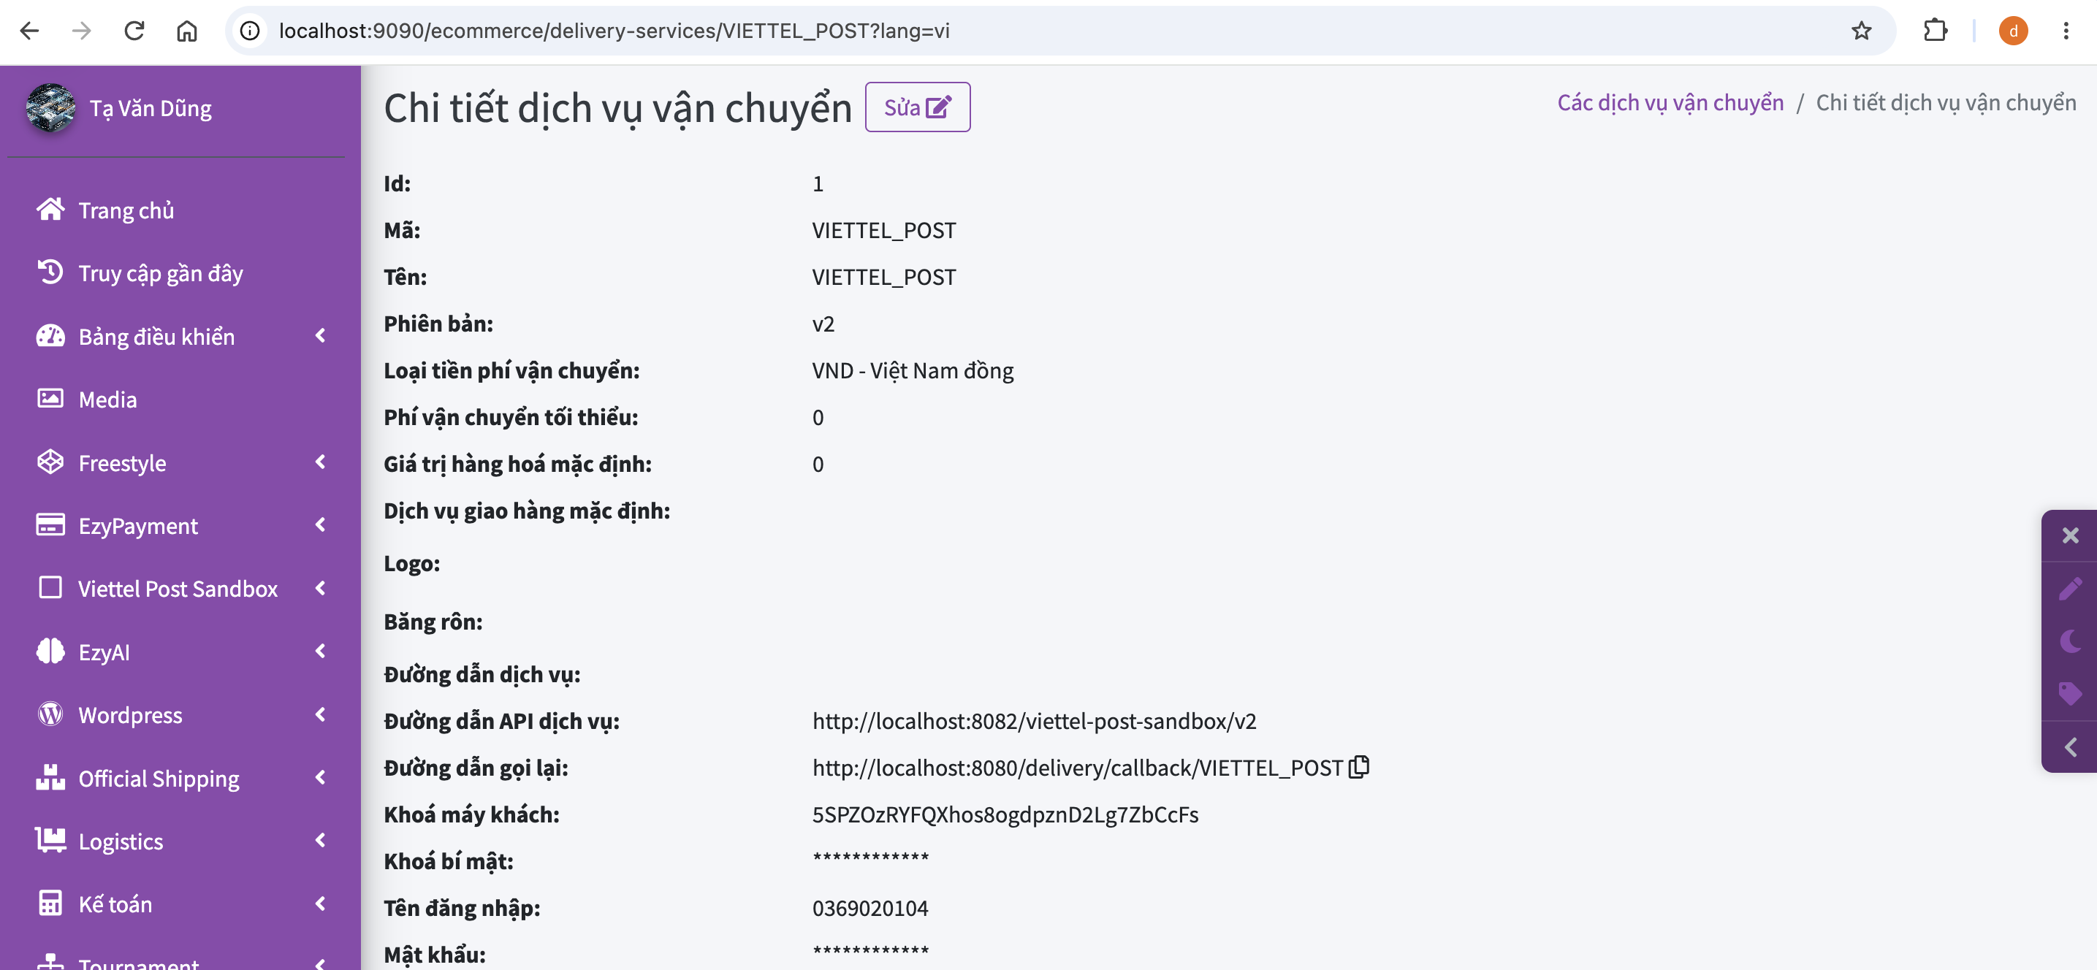Collapse floating panel with left chevron
This screenshot has height=970, width=2097.
(x=2070, y=747)
